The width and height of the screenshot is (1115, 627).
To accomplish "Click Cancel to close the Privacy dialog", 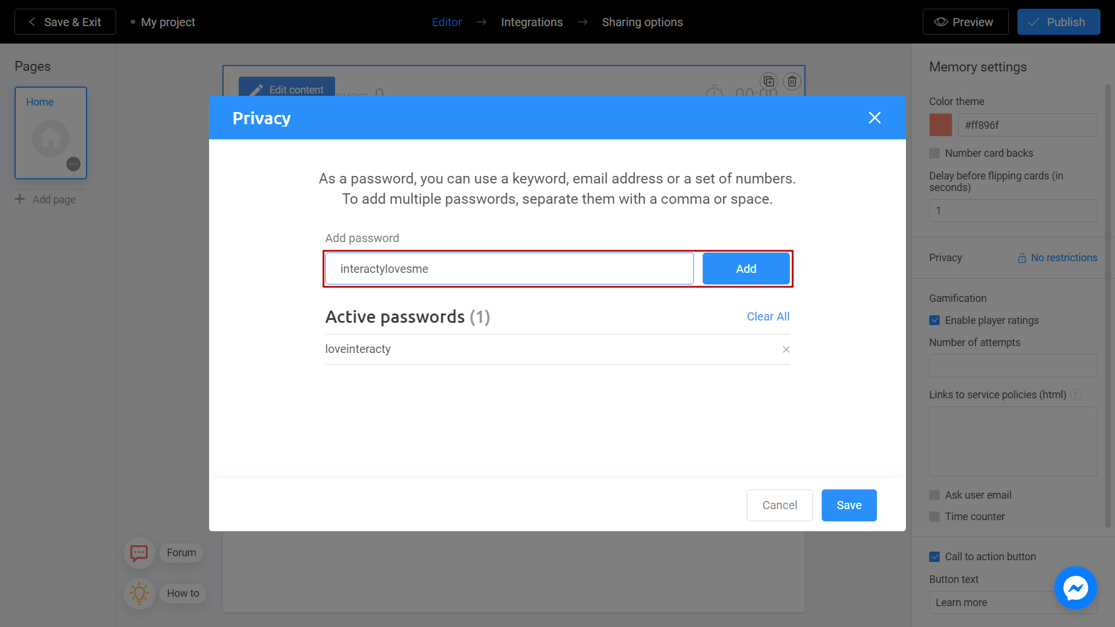I will 779,505.
